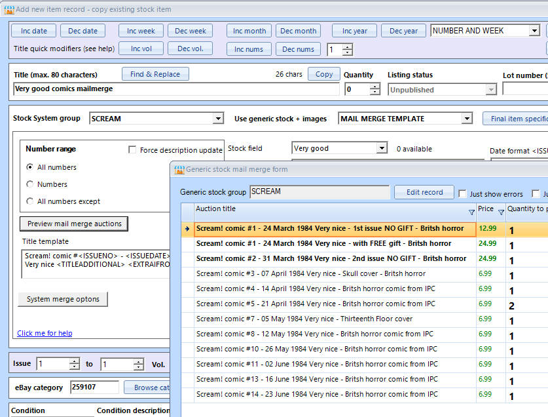Click the filter icon on Auction title column
Image resolution: width=548 pixels, height=417 pixels.
point(471,212)
